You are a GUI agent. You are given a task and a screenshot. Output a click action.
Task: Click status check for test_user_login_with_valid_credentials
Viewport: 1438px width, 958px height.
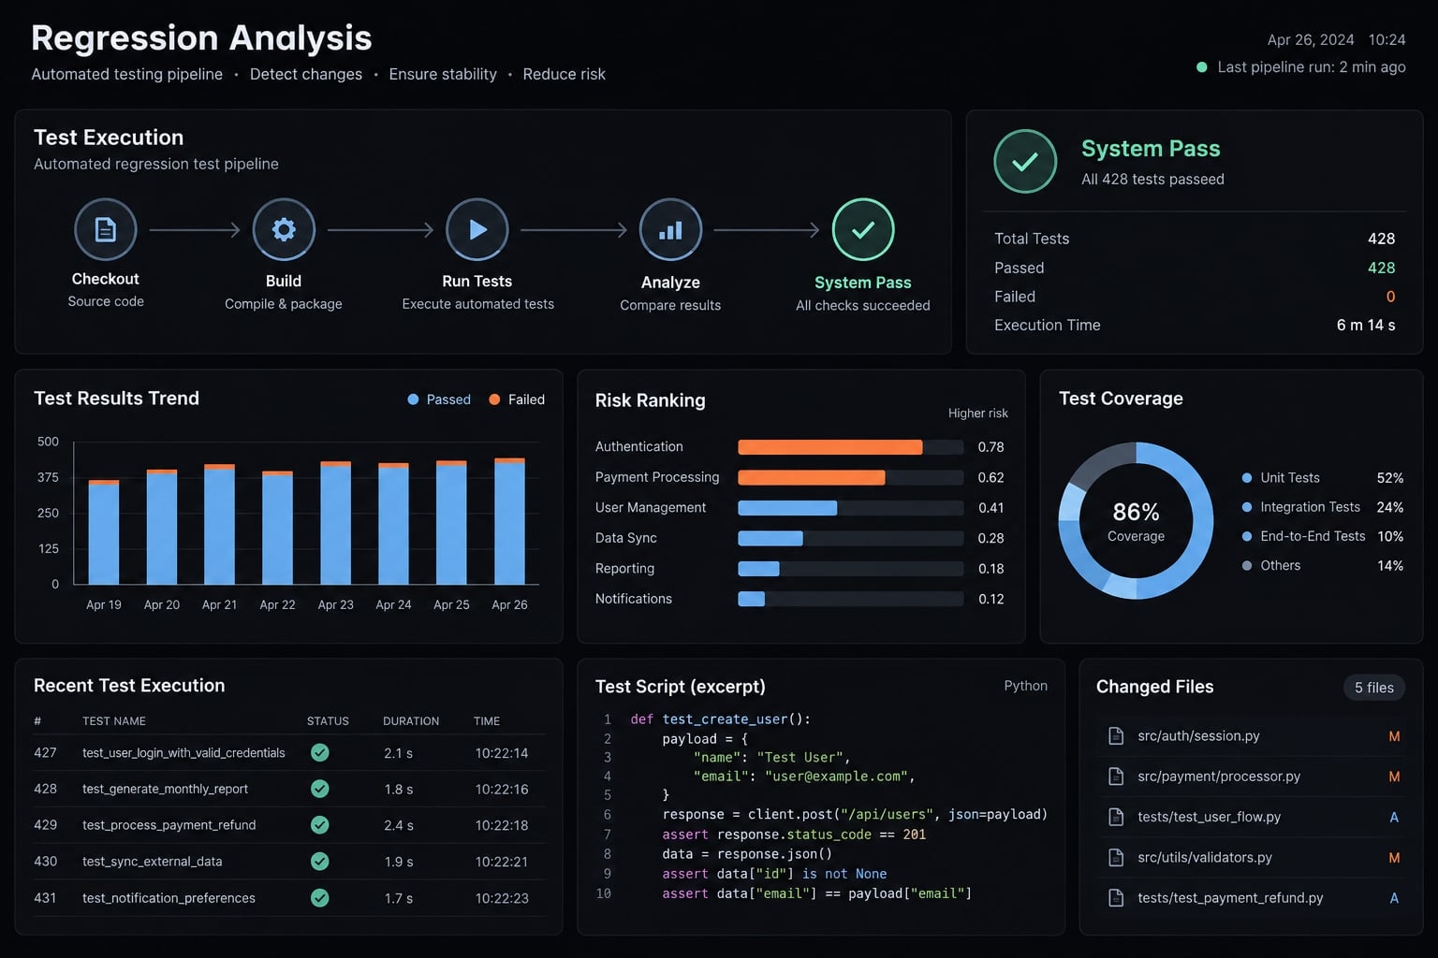[x=320, y=752]
